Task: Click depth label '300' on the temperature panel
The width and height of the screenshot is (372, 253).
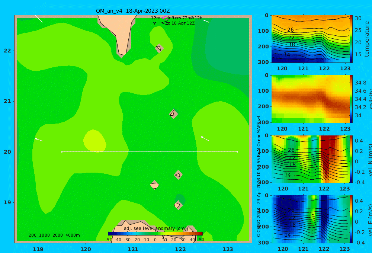Action: coord(263,62)
